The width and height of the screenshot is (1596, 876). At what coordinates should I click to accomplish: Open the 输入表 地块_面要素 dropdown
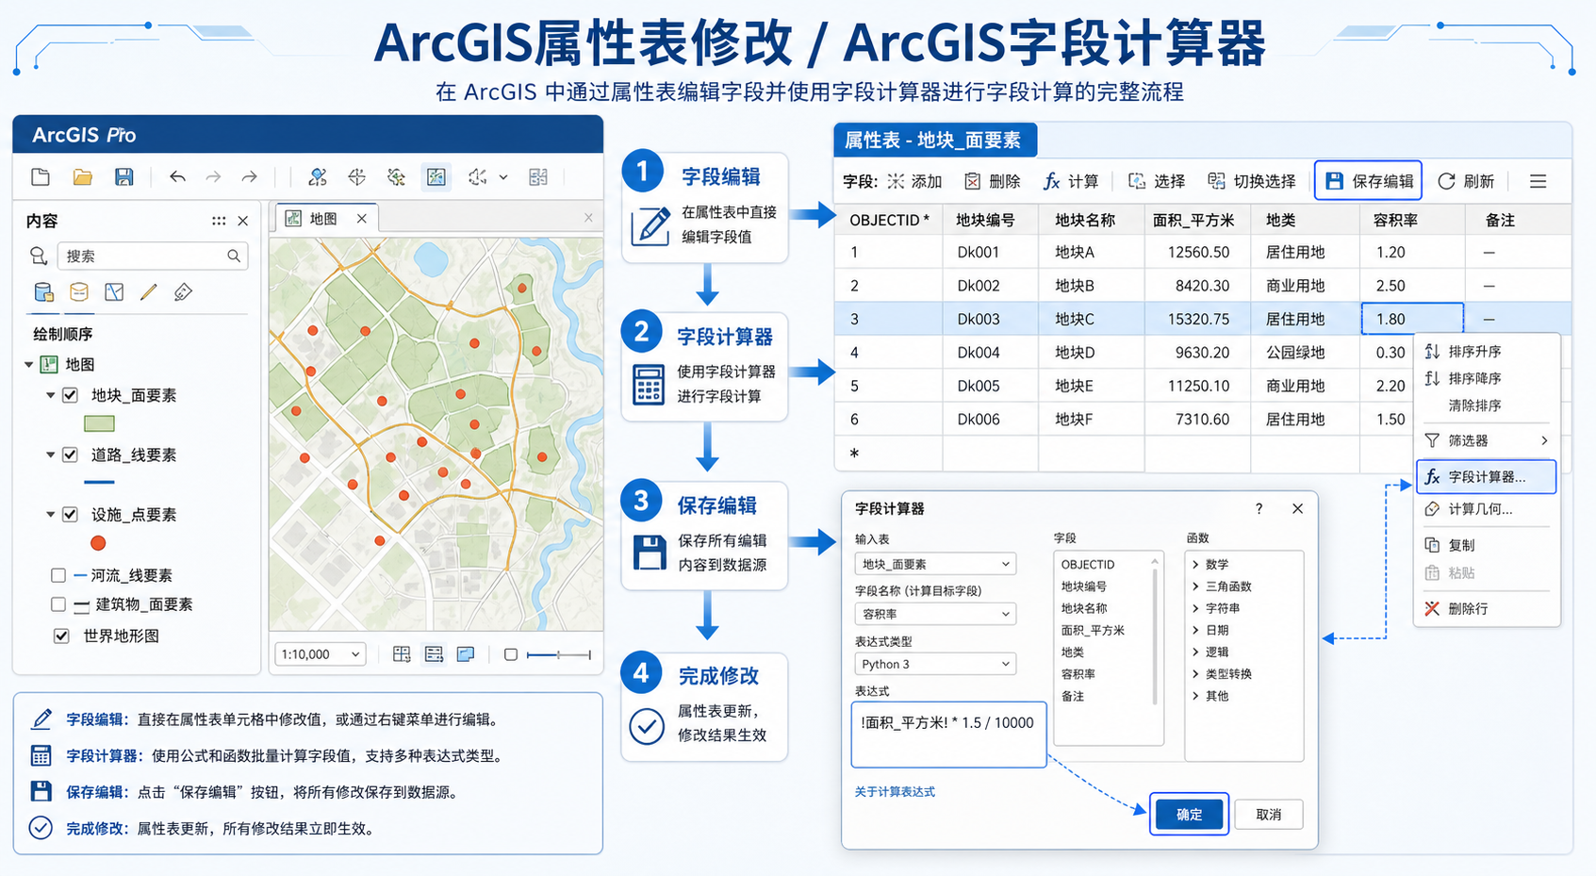click(x=935, y=564)
